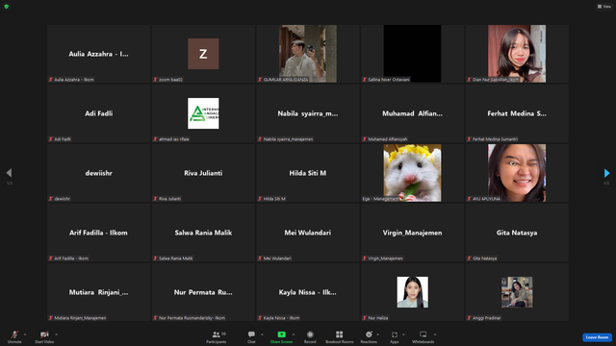Click muted mic icon on Nur Haliza tile
616x346 pixels.
point(364,318)
